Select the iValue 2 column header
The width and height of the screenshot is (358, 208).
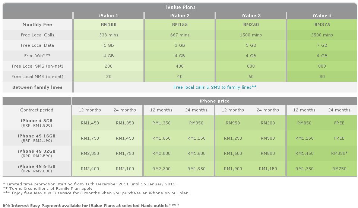point(180,16)
